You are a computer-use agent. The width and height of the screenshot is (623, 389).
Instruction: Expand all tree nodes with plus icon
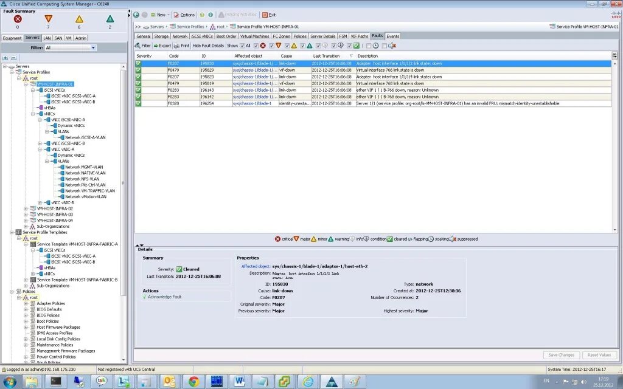tap(5, 58)
